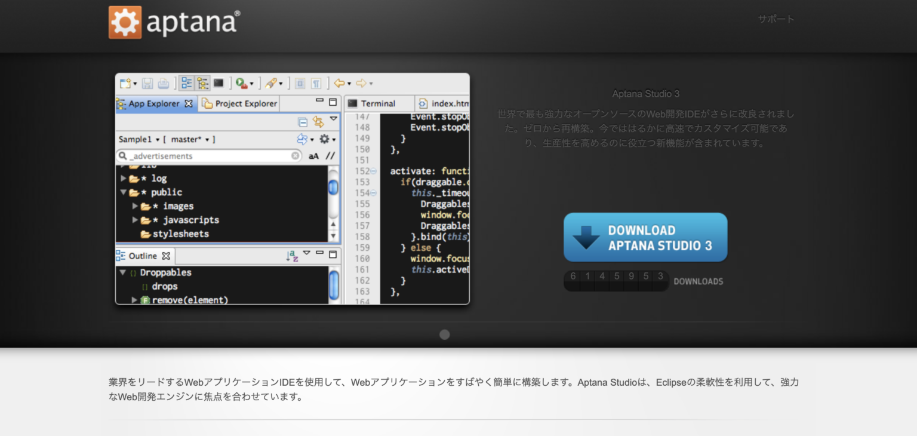The width and height of the screenshot is (917, 436).
Task: Open a new terminal using the toolbar icon
Action: click(219, 83)
